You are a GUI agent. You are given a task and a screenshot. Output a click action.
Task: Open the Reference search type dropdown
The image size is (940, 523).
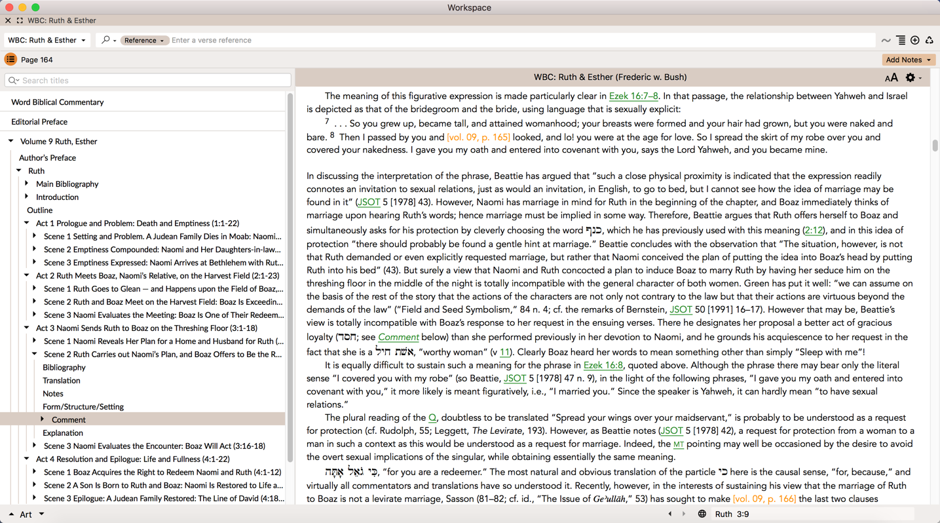144,41
